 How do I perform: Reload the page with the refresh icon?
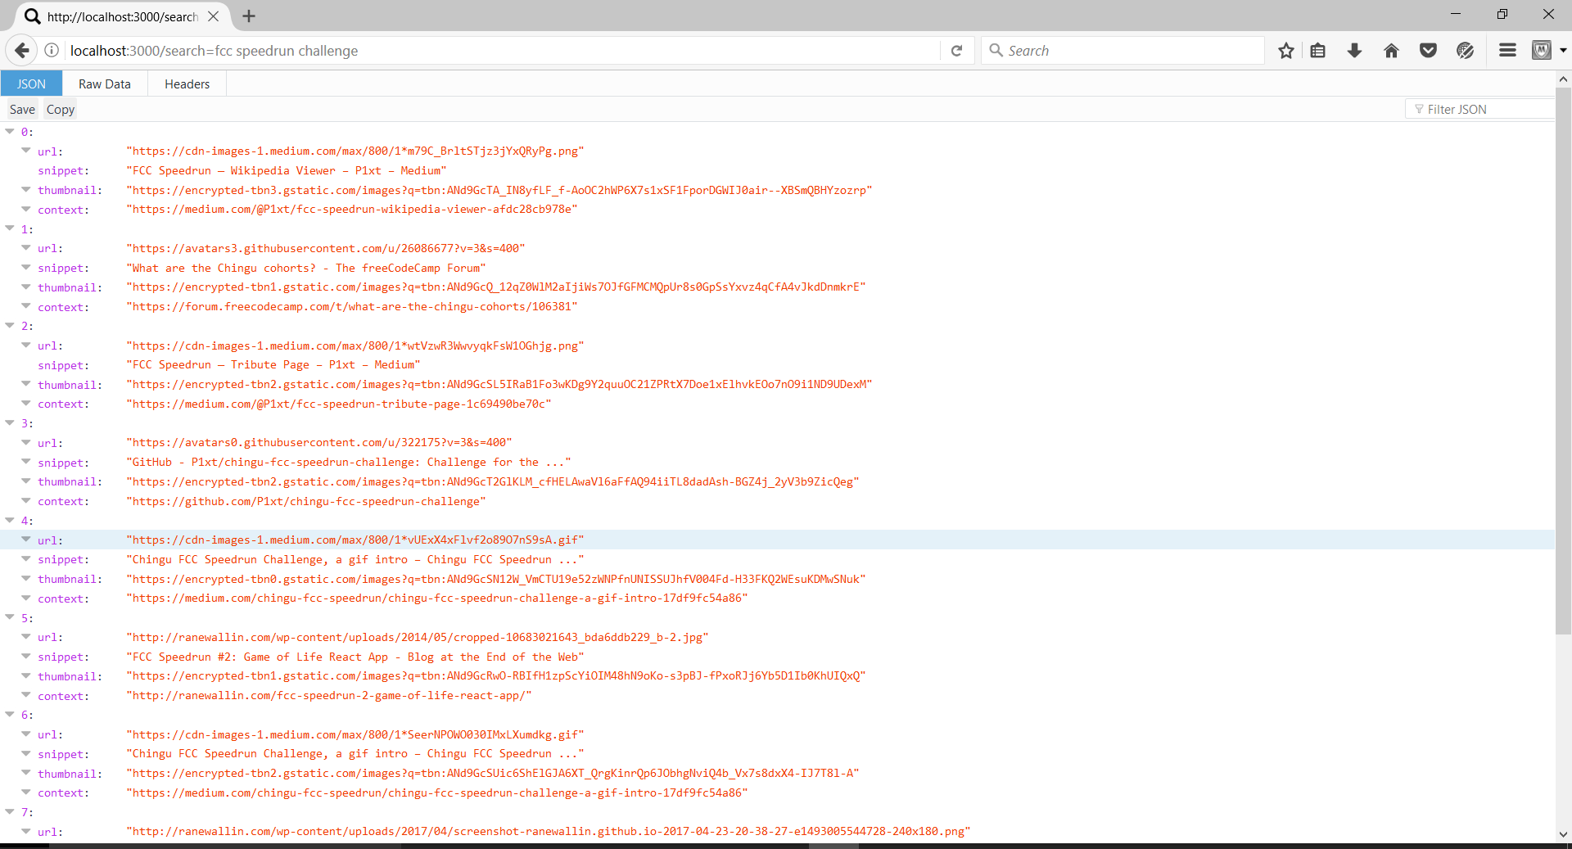coord(956,51)
